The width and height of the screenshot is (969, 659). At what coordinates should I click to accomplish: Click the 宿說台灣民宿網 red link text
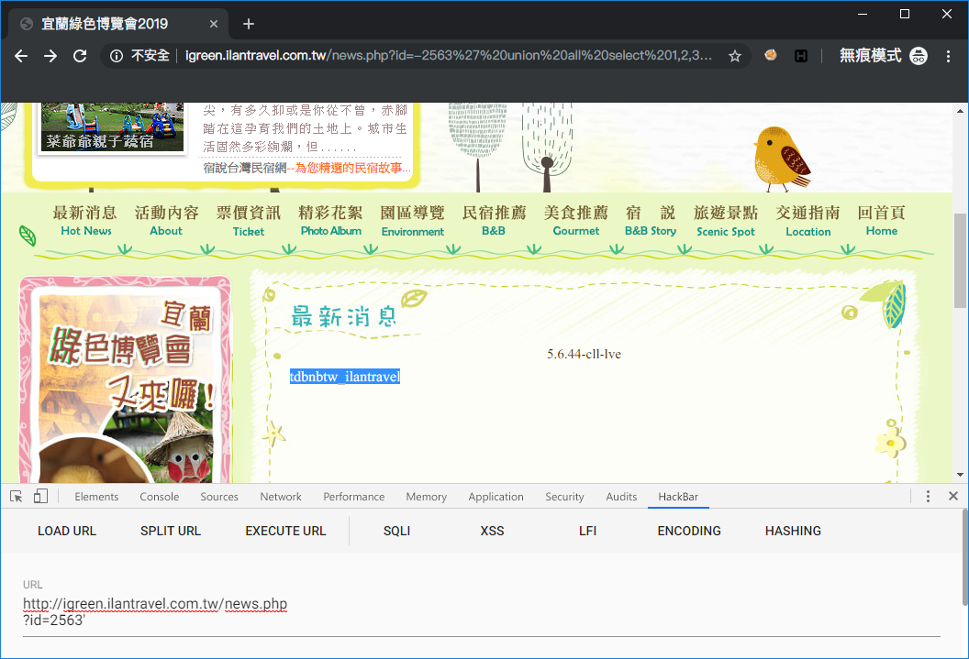click(350, 168)
